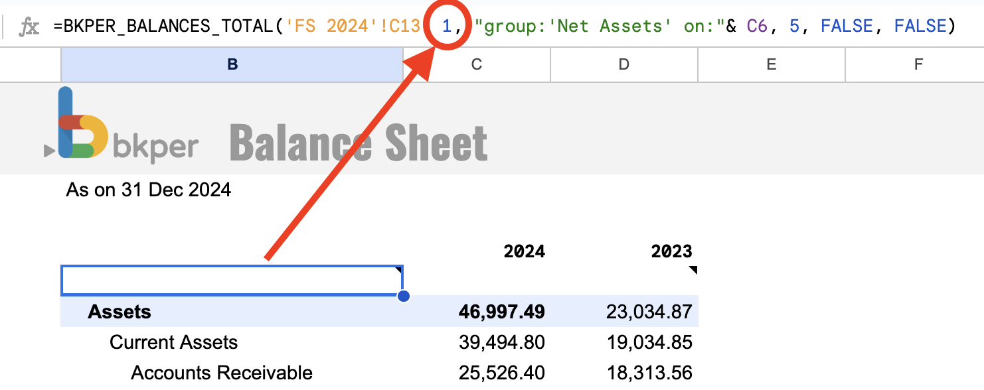Open the note marker on cell B13

tap(398, 269)
